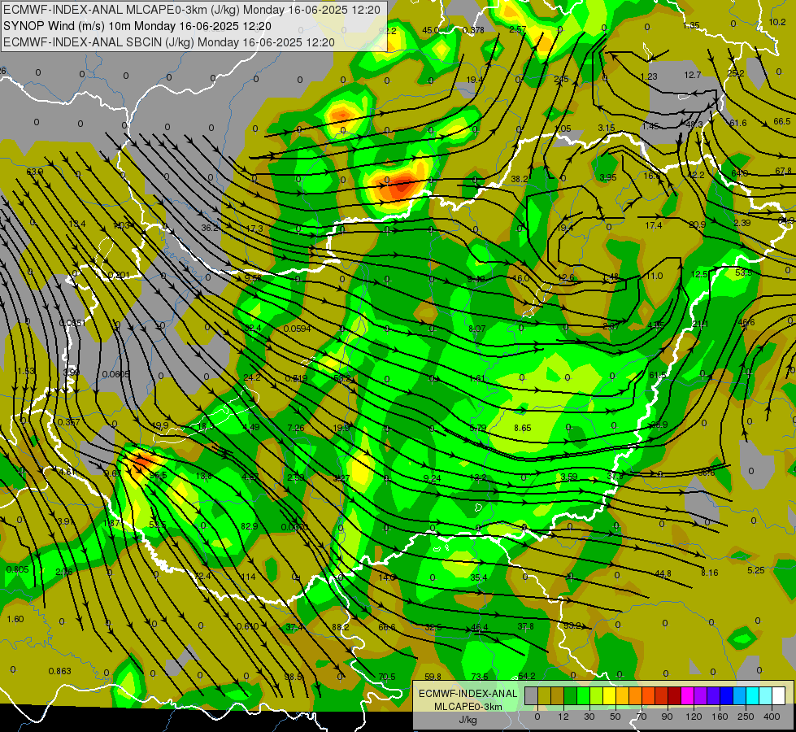Click the gray swatch in the MLCAPE legend

tap(532, 695)
